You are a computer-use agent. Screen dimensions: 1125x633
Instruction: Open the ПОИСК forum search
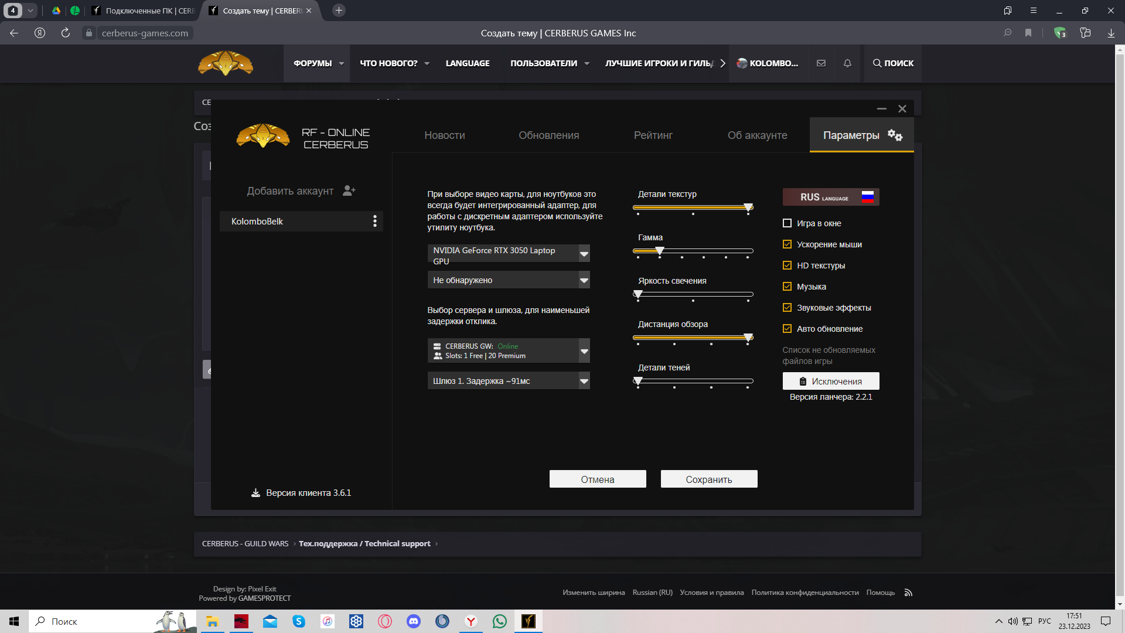[x=893, y=63]
